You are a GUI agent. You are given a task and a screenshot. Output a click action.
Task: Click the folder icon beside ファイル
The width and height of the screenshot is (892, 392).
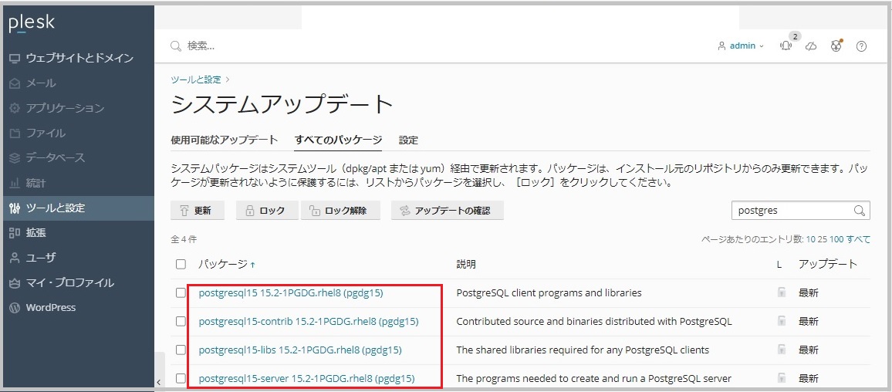pyautogui.click(x=15, y=133)
